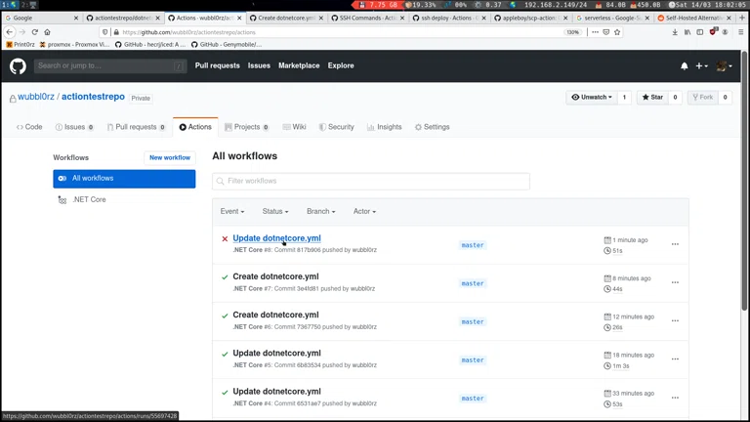Go to the browser home page
This screenshot has height=422, width=750.
click(x=47, y=32)
